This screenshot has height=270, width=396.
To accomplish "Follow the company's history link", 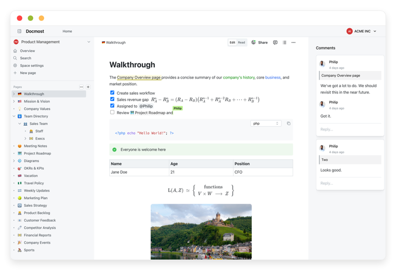I will coord(239,77).
